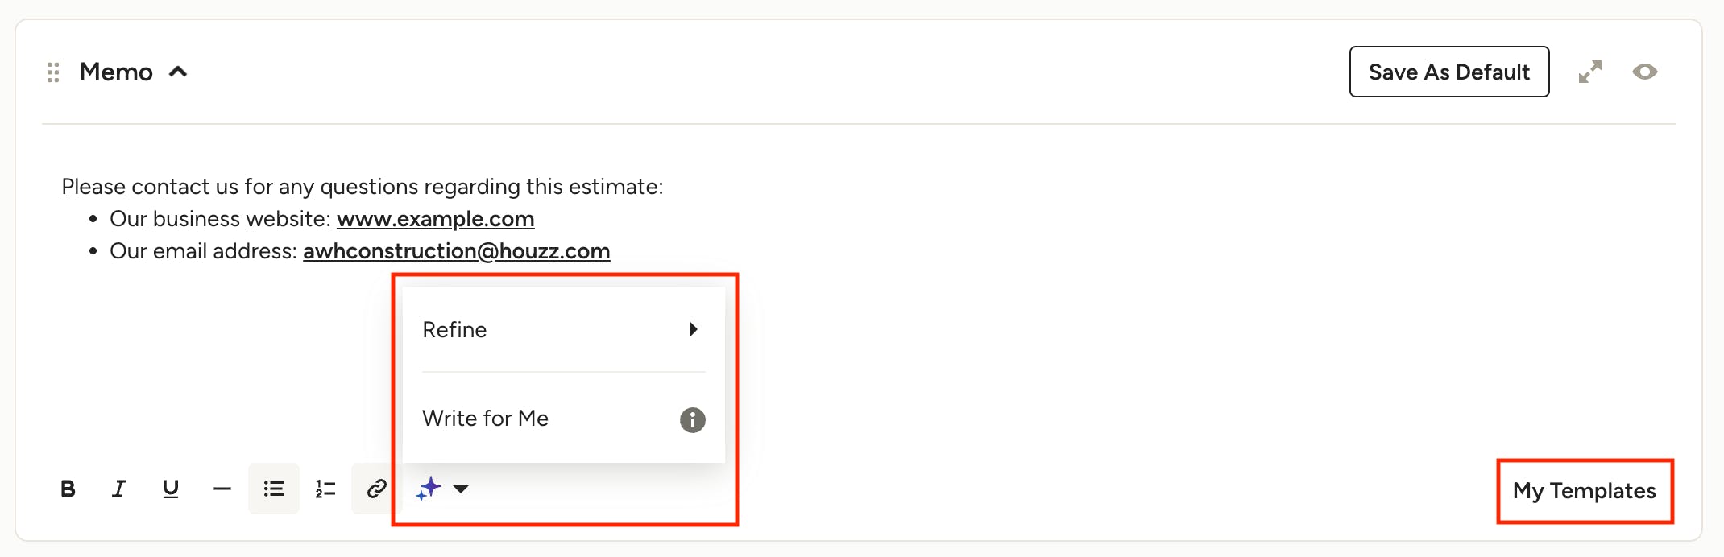The width and height of the screenshot is (1724, 557).
Task: Collapse the Memo section chevron
Action: tap(178, 72)
